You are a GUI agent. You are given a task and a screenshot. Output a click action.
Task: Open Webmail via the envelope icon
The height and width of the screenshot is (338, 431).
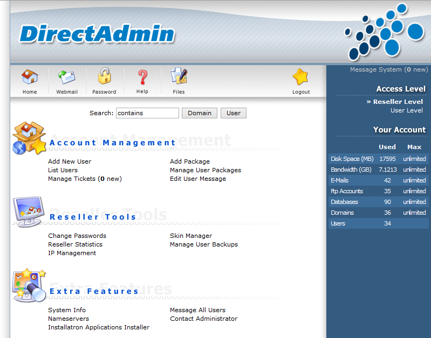click(x=67, y=77)
